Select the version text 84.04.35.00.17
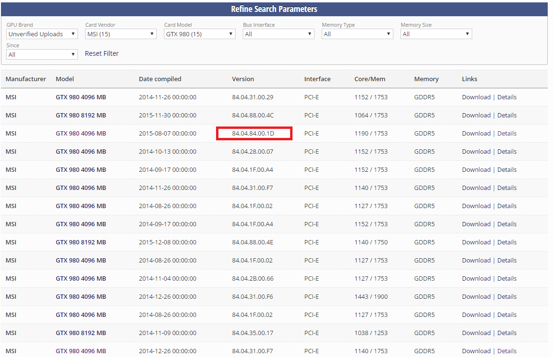Screen dimensions: 553x357 (x=252, y=333)
